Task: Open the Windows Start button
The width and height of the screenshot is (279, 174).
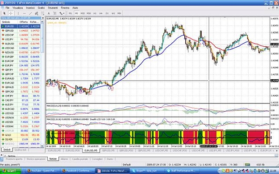Action: (x=10, y=171)
